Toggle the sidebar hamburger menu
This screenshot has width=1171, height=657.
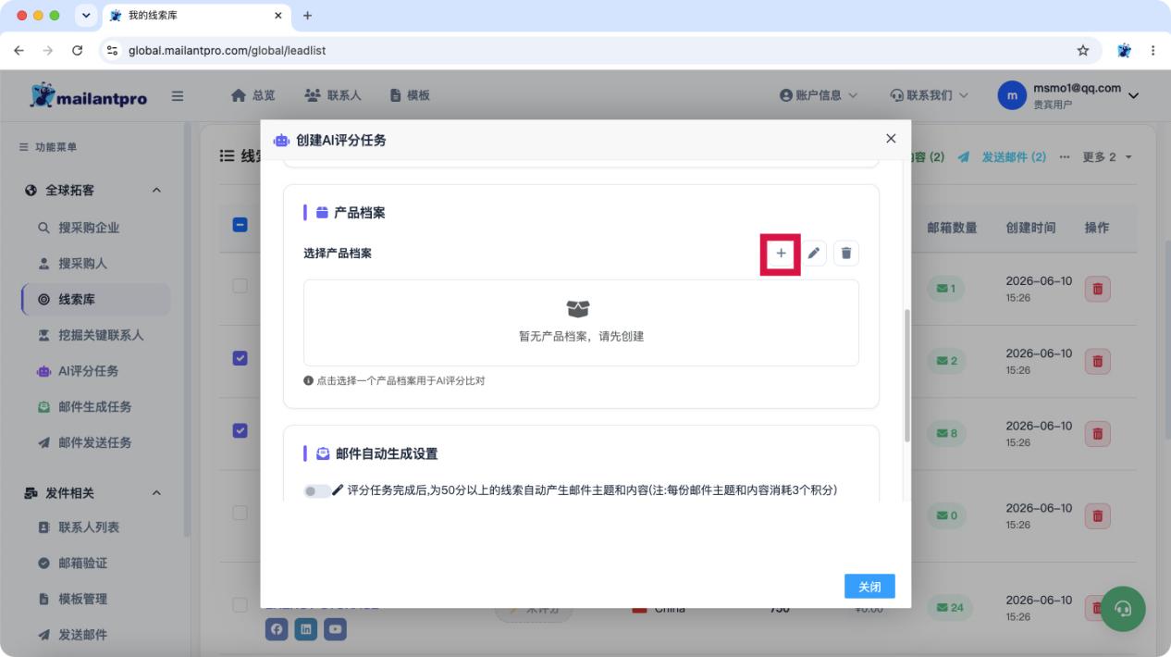(178, 96)
